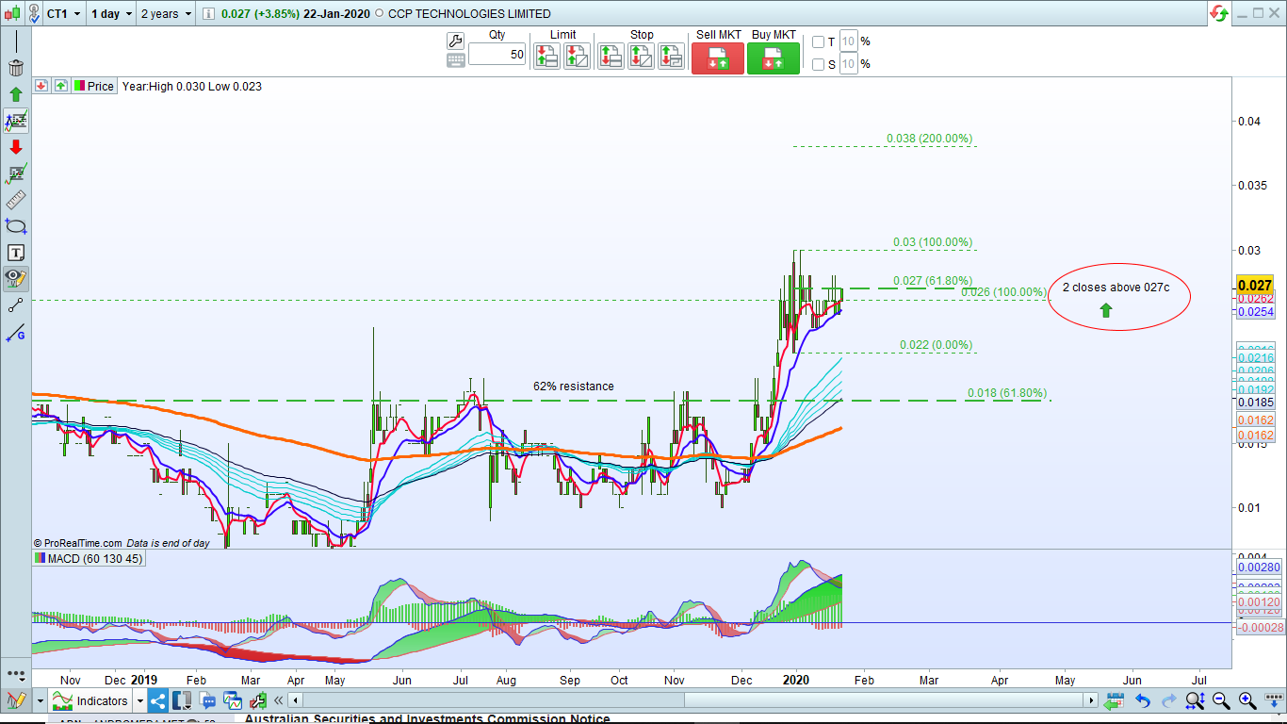Click the compare charts icon
The image size is (1287, 724).
(232, 700)
